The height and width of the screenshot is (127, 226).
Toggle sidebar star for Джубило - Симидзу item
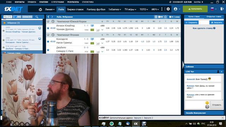(x=4, y=47)
